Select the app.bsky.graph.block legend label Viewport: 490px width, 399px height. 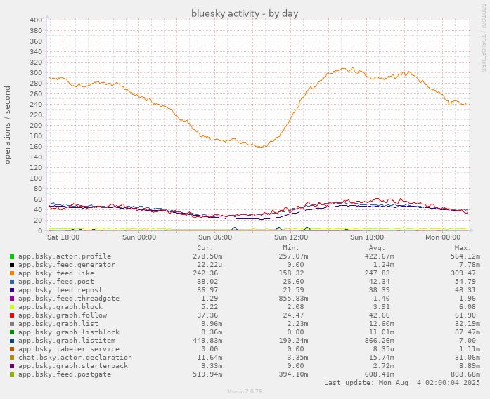pos(60,307)
